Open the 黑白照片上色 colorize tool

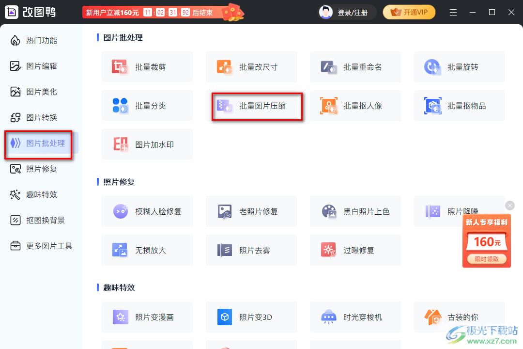355,211
